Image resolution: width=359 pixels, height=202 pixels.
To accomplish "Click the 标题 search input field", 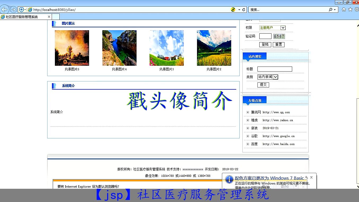I will [x=275, y=69].
